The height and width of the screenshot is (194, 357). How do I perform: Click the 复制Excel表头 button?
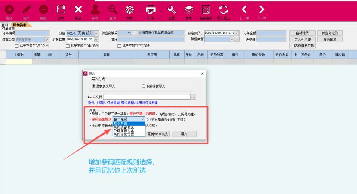(x=157, y=134)
